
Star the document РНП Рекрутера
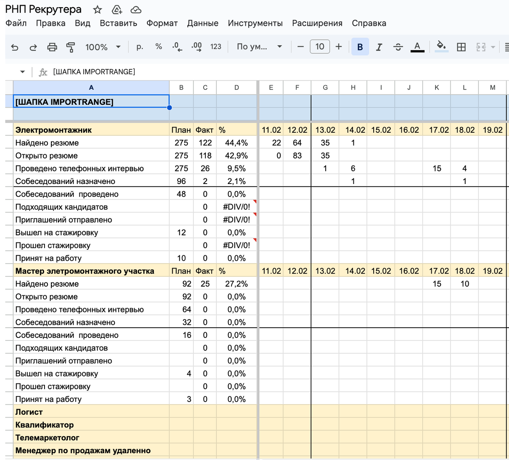click(x=98, y=10)
